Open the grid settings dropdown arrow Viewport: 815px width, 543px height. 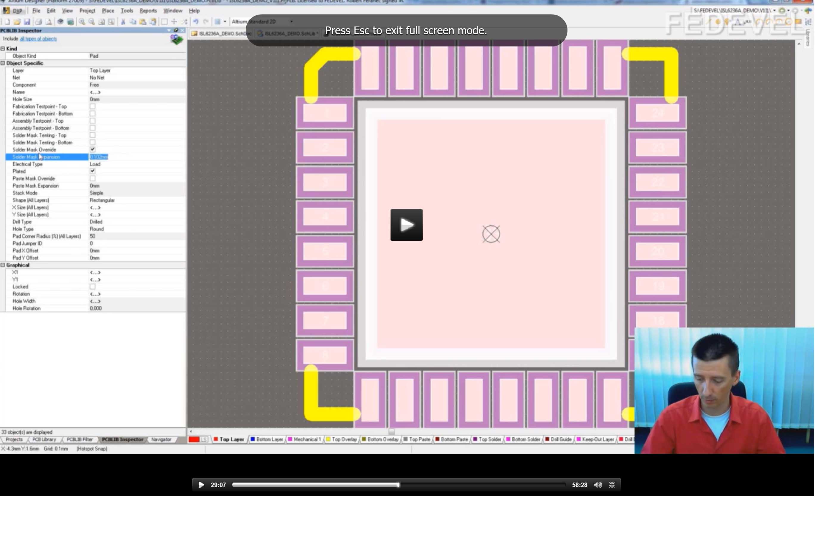point(225,22)
